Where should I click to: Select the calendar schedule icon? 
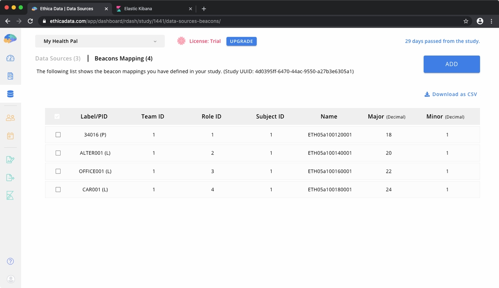10,135
